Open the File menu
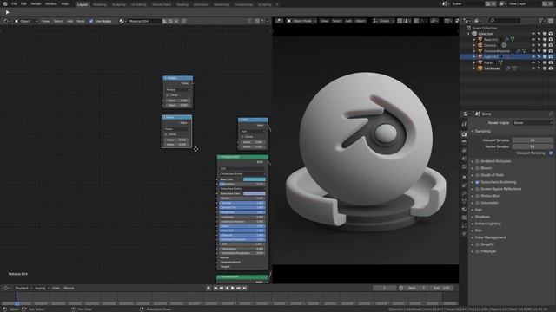The width and height of the screenshot is (556, 312). (x=14, y=3)
